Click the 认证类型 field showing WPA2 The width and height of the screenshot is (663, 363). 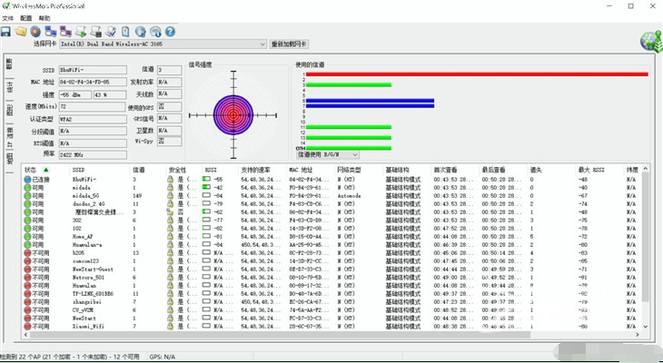[93, 120]
